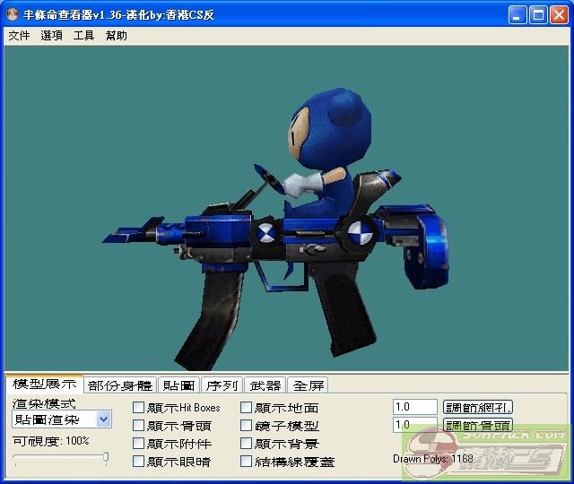Open the 幫助 menu
The width and height of the screenshot is (574, 484).
click(x=117, y=36)
